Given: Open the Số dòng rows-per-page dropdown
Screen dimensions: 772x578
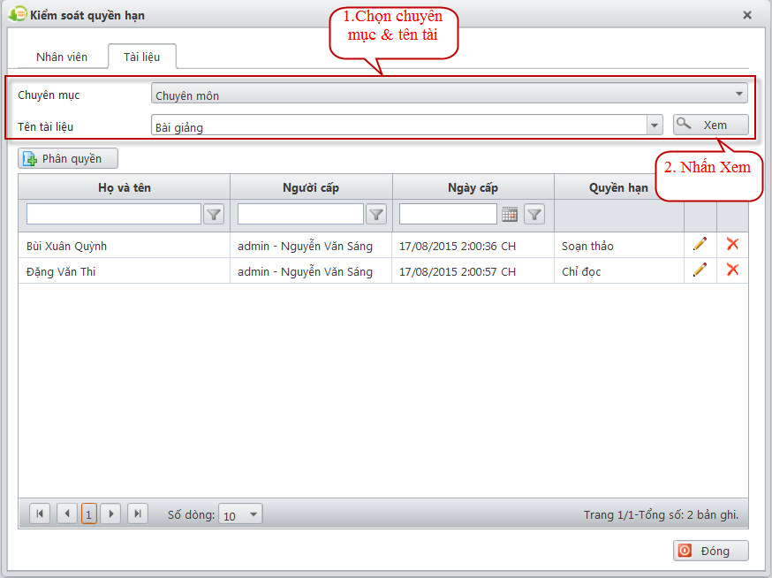Looking at the screenshot, I should coord(240,514).
